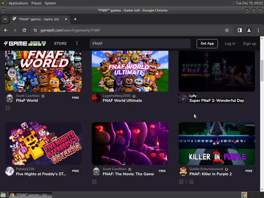Click the browser forward arrow
Image resolution: width=264 pixels, height=198 pixels.
tap(15, 30)
